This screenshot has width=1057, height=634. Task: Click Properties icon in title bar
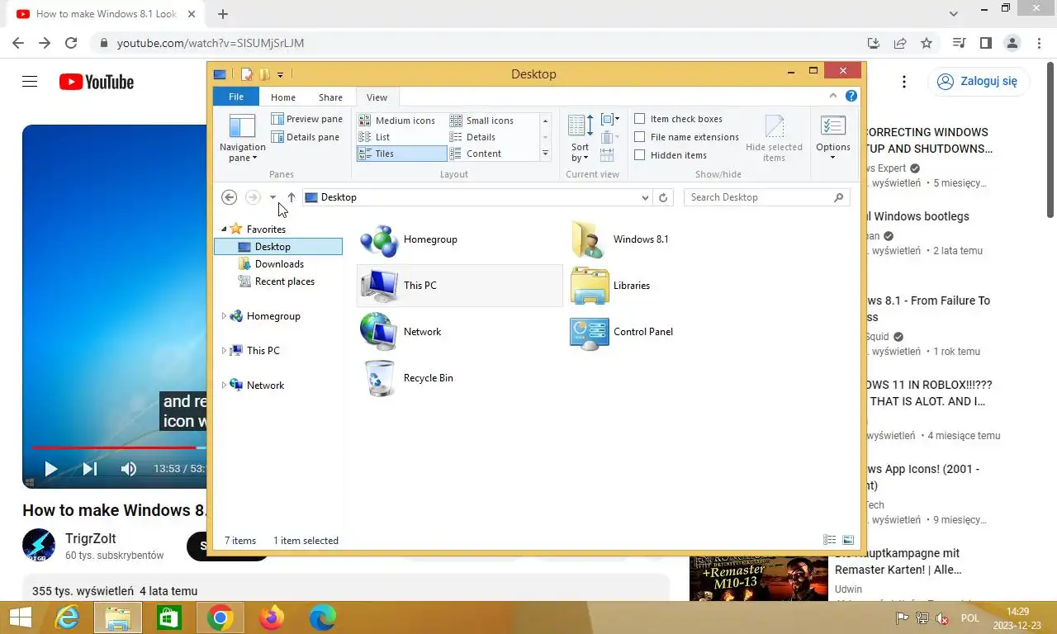(246, 74)
